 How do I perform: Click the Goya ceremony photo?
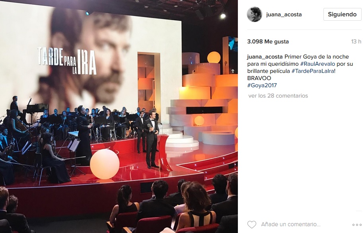click(x=119, y=116)
